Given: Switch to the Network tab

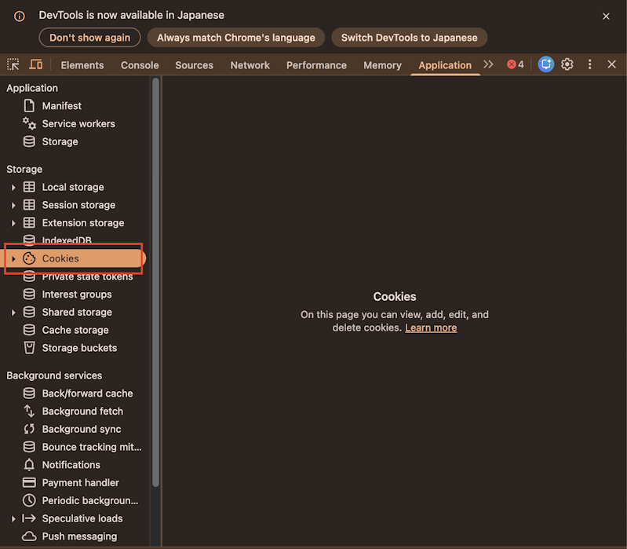Looking at the screenshot, I should [250, 65].
